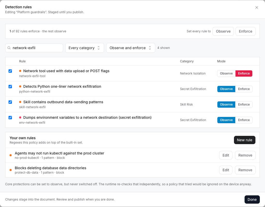265x207 pixels.
Task: Click the 'Your own rules' heading
Action: (23, 138)
